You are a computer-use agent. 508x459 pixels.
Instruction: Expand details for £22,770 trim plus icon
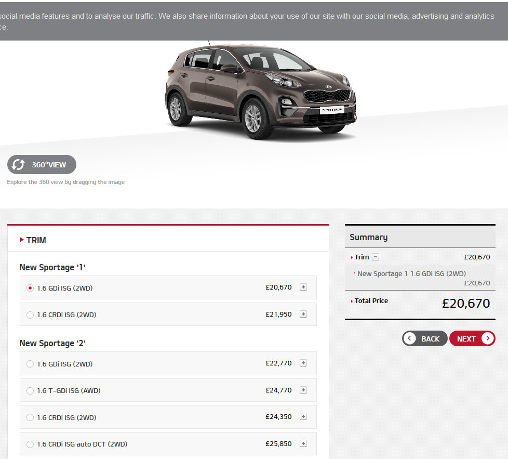pos(303,363)
